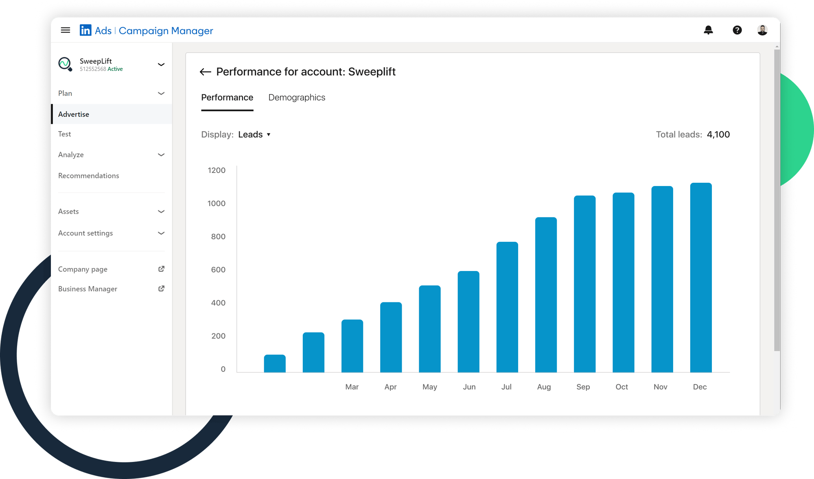The image size is (814, 479).
Task: Expand the Assets section chevron
Action: pos(161,212)
